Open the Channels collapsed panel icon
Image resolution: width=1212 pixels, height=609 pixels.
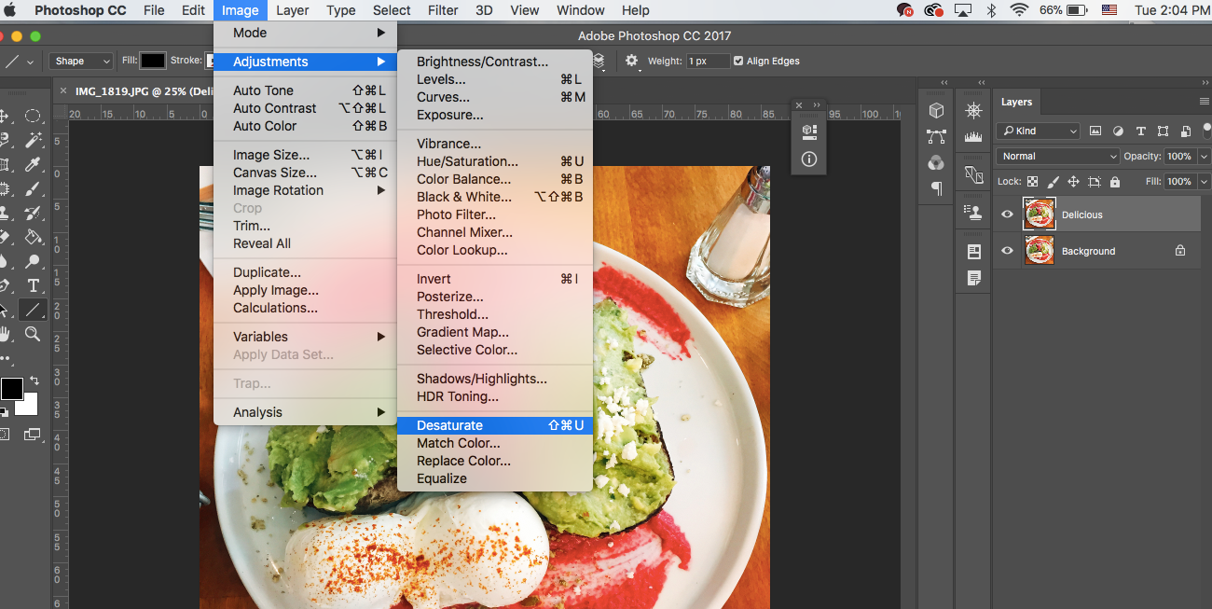[936, 163]
